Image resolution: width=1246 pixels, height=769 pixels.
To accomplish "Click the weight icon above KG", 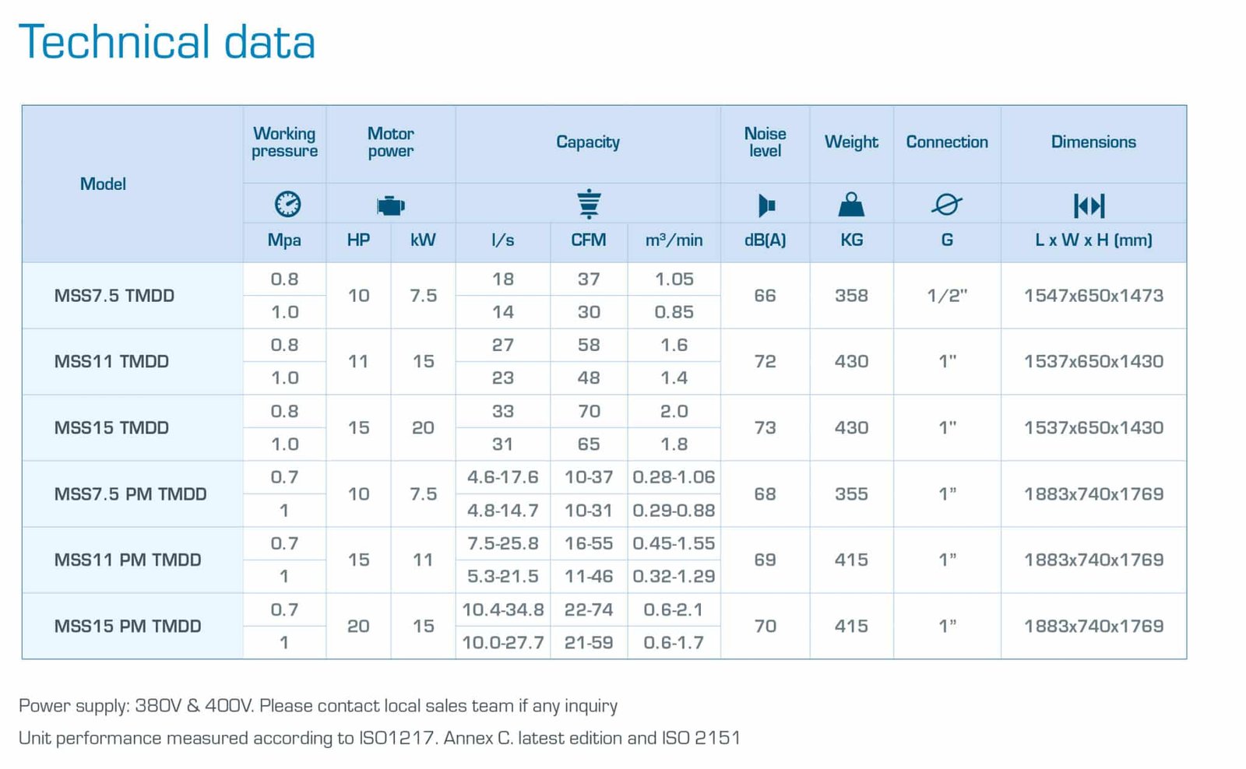I will [x=851, y=205].
